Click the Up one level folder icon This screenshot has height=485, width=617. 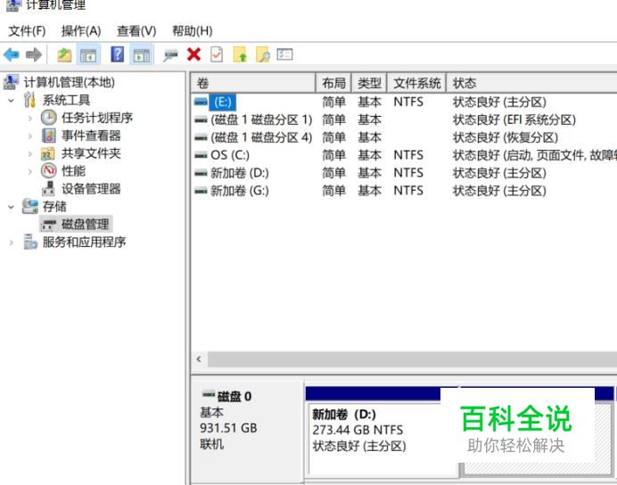click(64, 54)
